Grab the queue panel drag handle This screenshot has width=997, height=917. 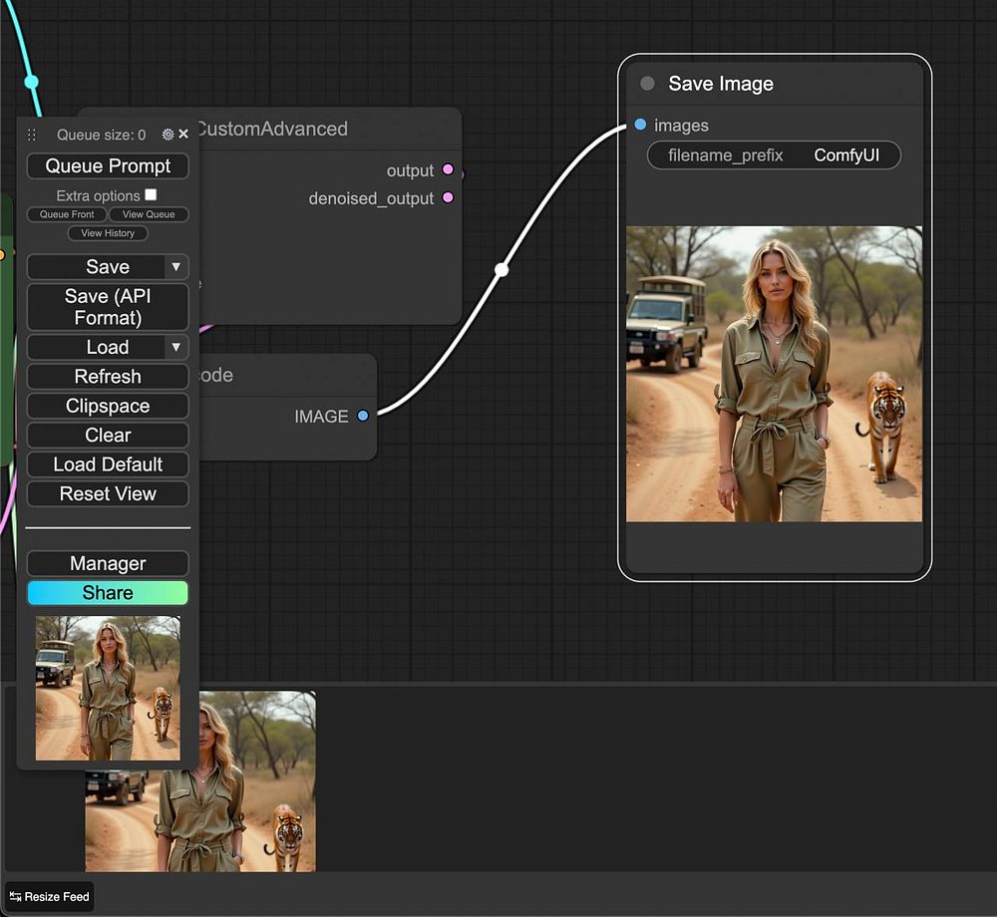point(32,135)
